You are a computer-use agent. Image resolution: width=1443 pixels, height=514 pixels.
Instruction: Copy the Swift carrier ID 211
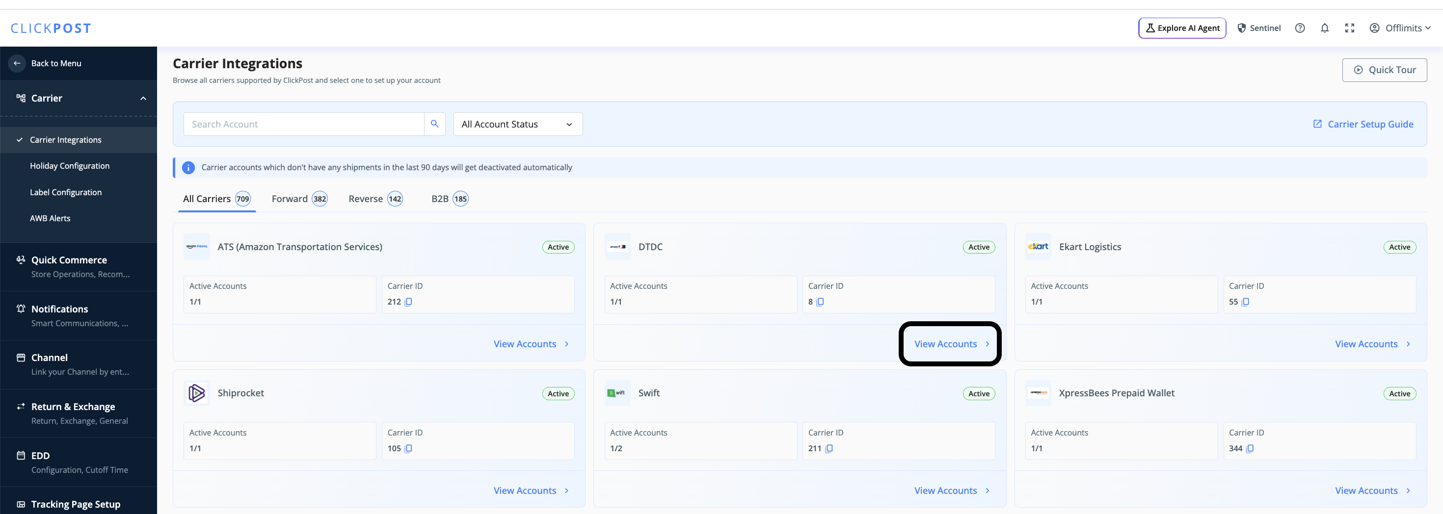829,448
